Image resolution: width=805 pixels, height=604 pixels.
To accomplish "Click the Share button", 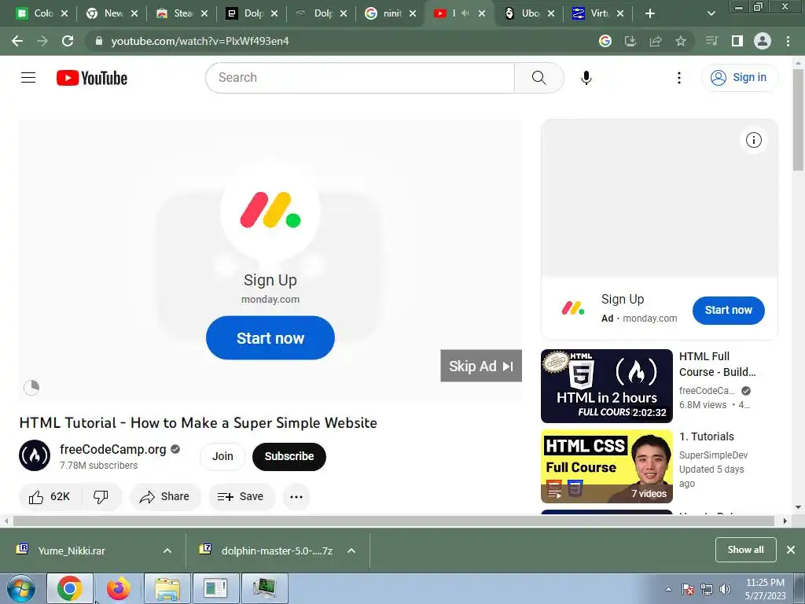I will coord(165,497).
